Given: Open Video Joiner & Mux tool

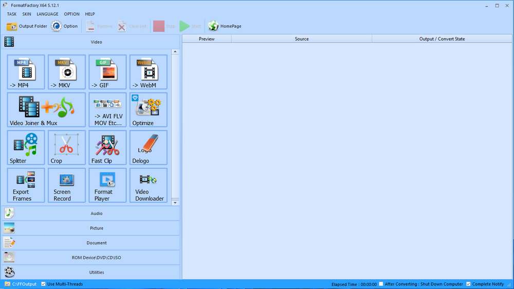Looking at the screenshot, I should click(x=46, y=110).
